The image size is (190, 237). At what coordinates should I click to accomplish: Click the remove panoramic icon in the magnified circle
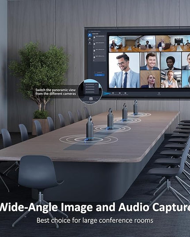(91, 99)
